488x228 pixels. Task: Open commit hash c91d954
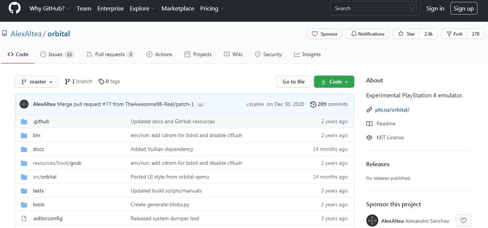(255, 104)
